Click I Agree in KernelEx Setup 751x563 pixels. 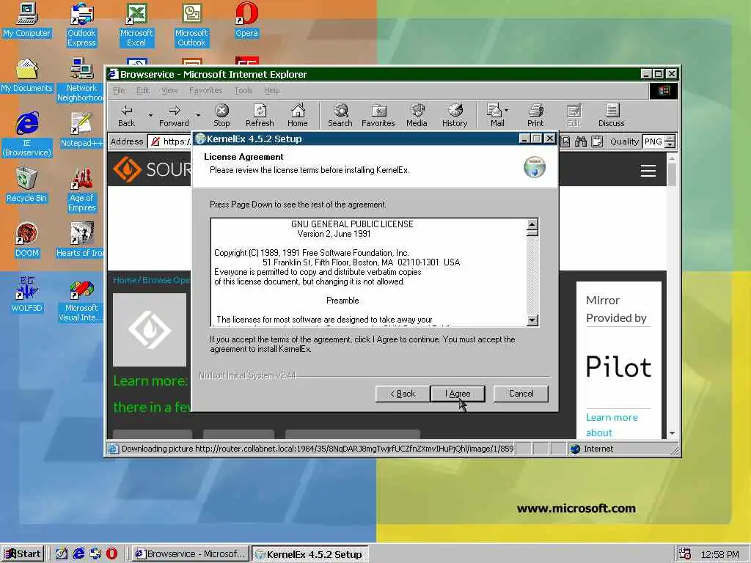click(x=458, y=394)
